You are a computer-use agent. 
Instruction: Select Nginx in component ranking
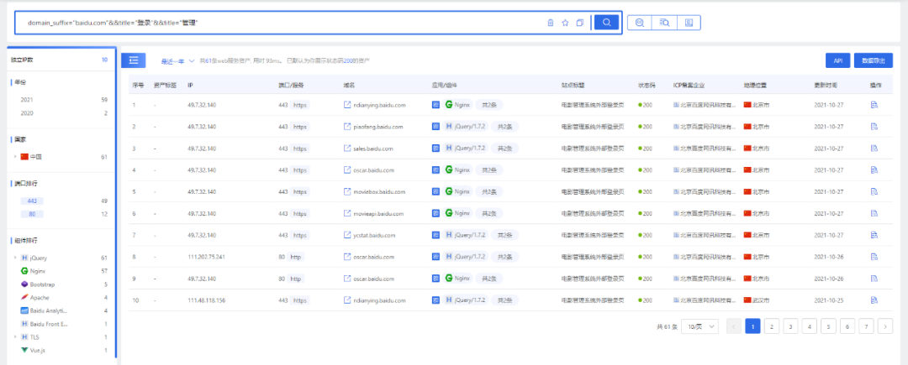(x=38, y=271)
